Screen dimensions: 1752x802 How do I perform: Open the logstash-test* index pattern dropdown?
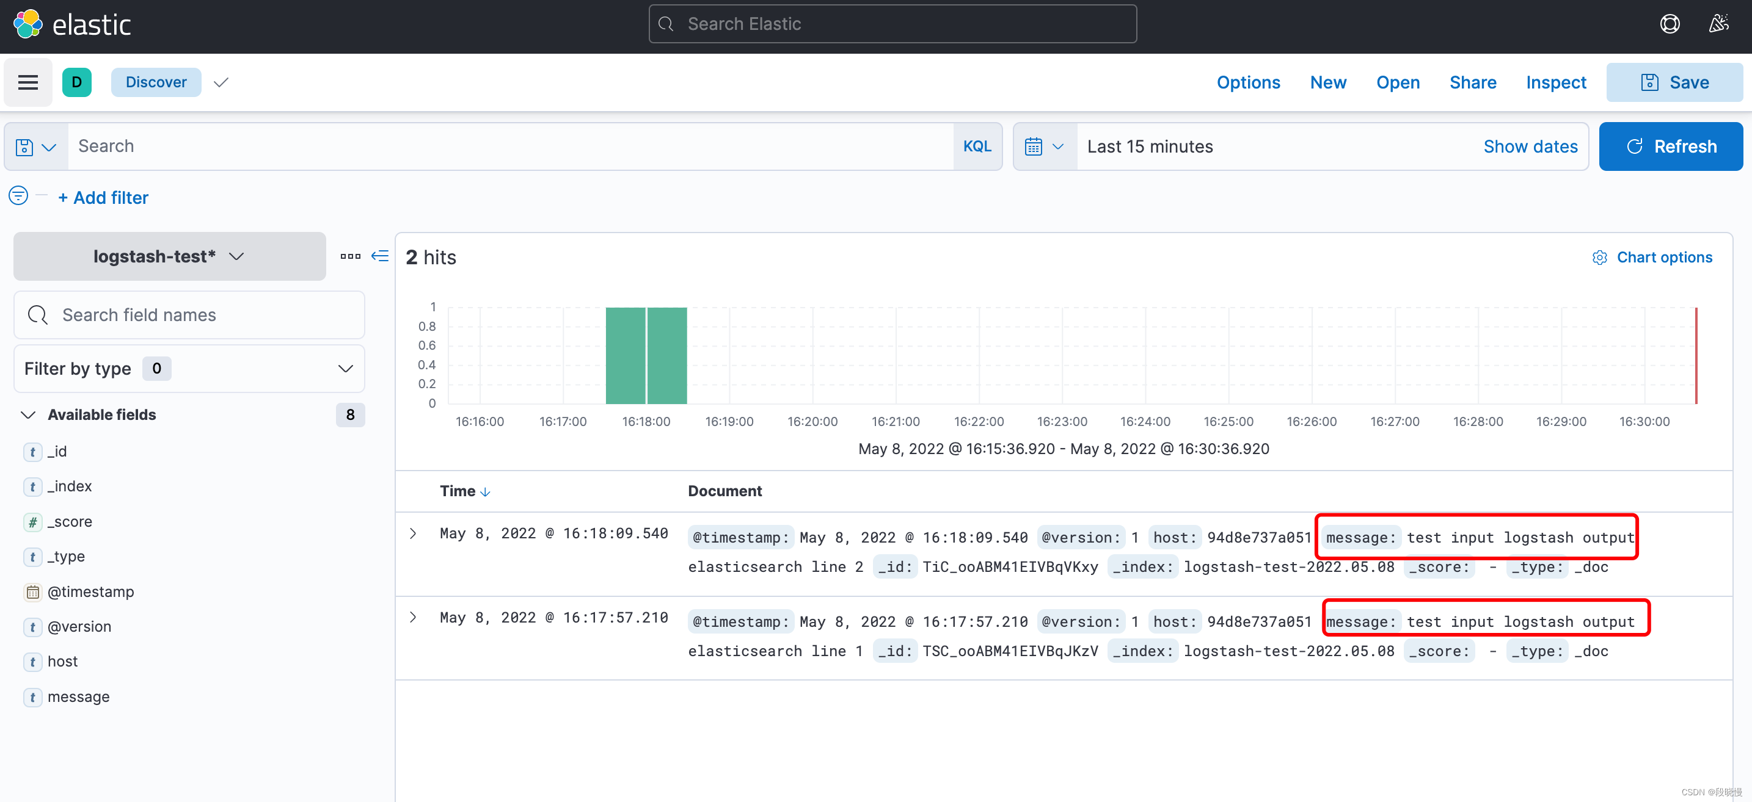pyautogui.click(x=169, y=256)
